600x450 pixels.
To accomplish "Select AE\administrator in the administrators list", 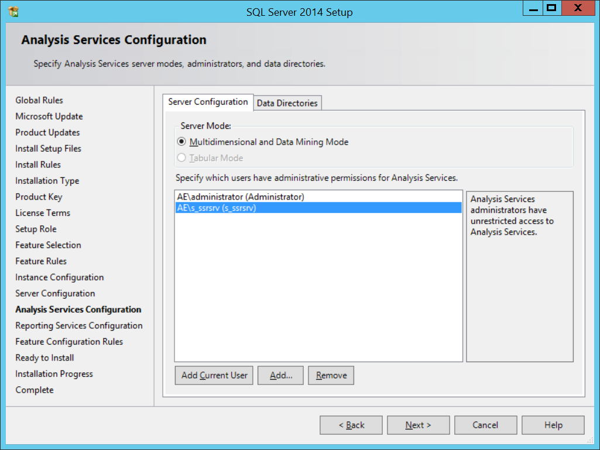I will [241, 197].
